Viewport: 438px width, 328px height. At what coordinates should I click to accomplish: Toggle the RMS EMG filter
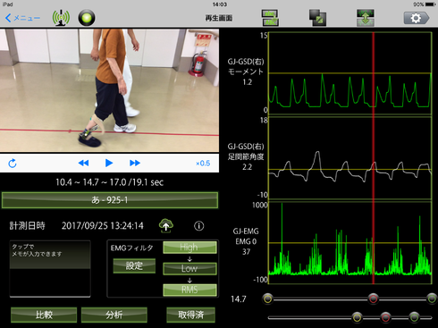tap(190, 290)
